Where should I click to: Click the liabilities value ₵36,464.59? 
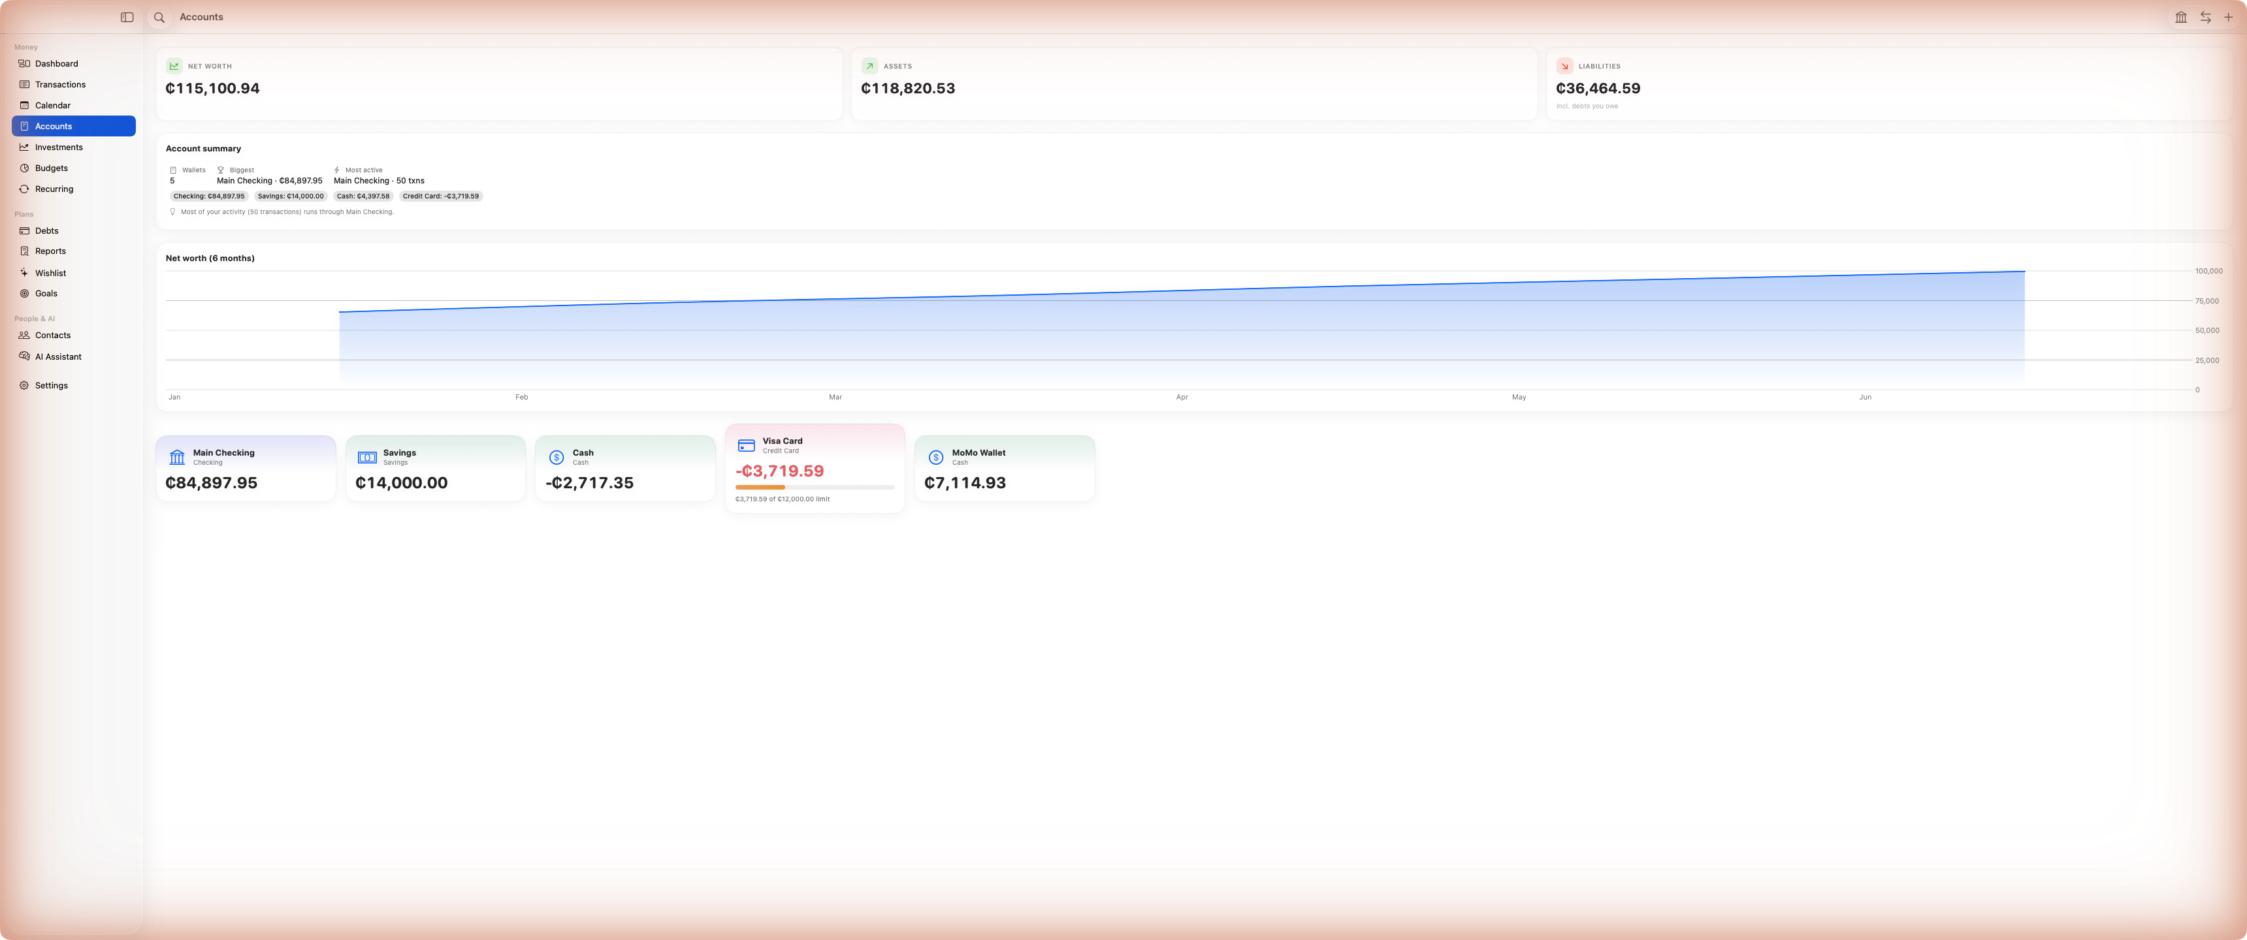pos(1598,89)
